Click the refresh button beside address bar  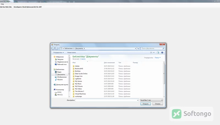click(x=138, y=48)
